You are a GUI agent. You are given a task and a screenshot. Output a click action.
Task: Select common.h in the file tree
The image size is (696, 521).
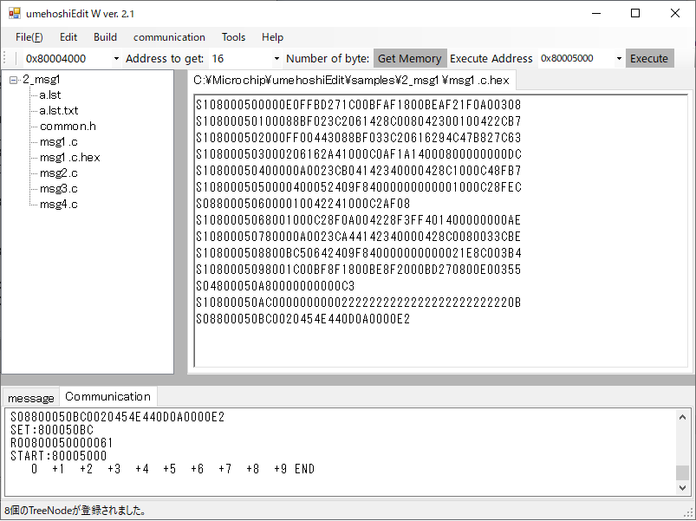click(x=68, y=126)
